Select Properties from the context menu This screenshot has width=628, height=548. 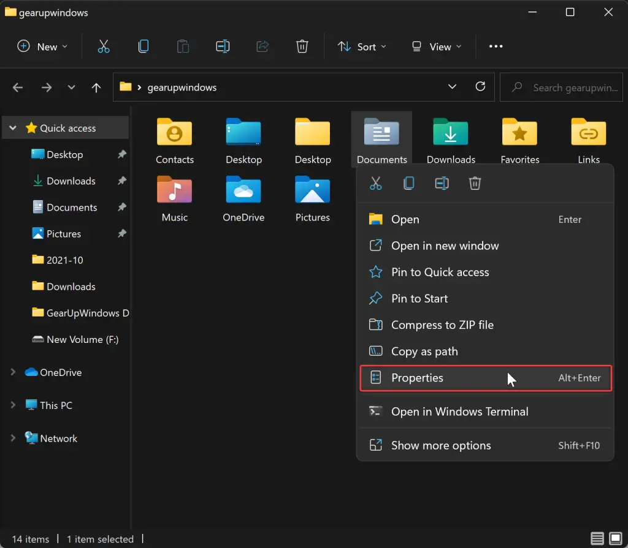pyautogui.click(x=418, y=378)
